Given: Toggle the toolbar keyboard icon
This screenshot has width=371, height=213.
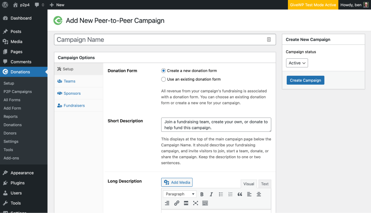Looking at the screenshot, I should pyautogui.click(x=205, y=203).
